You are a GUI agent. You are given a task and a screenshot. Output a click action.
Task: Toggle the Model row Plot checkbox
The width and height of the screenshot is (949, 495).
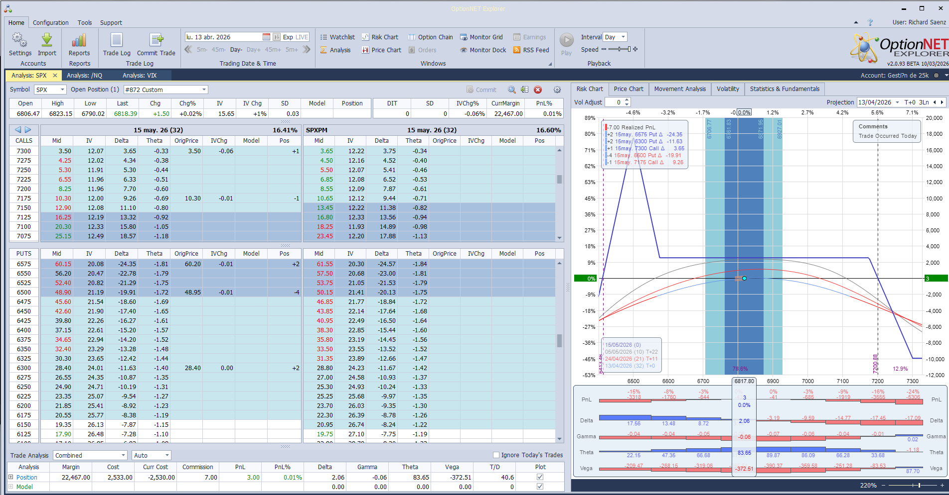540,487
